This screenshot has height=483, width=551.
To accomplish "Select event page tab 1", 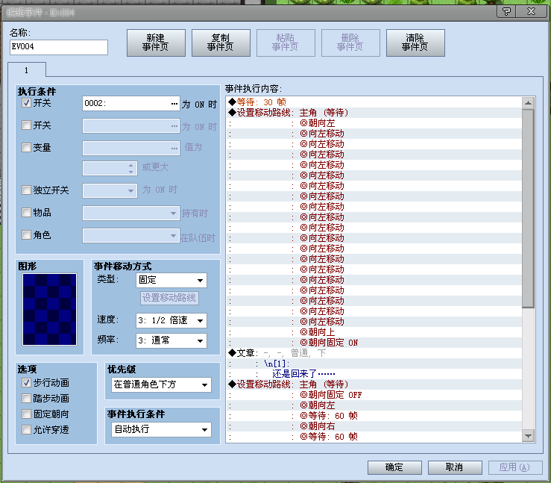I will [27, 70].
